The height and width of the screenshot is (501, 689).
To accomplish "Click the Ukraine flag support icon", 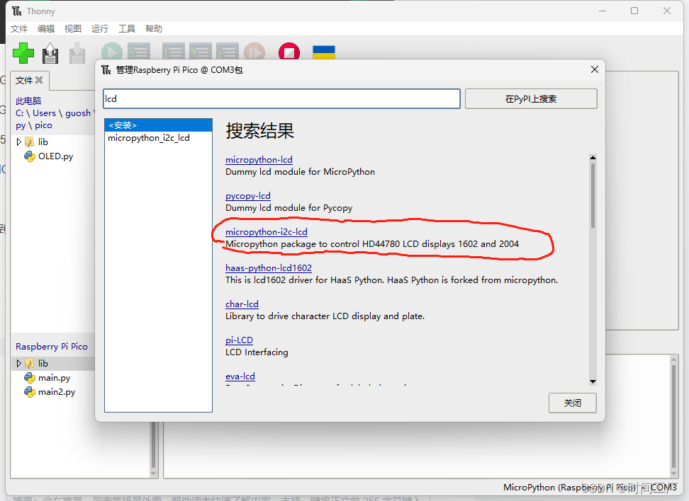I will (324, 52).
